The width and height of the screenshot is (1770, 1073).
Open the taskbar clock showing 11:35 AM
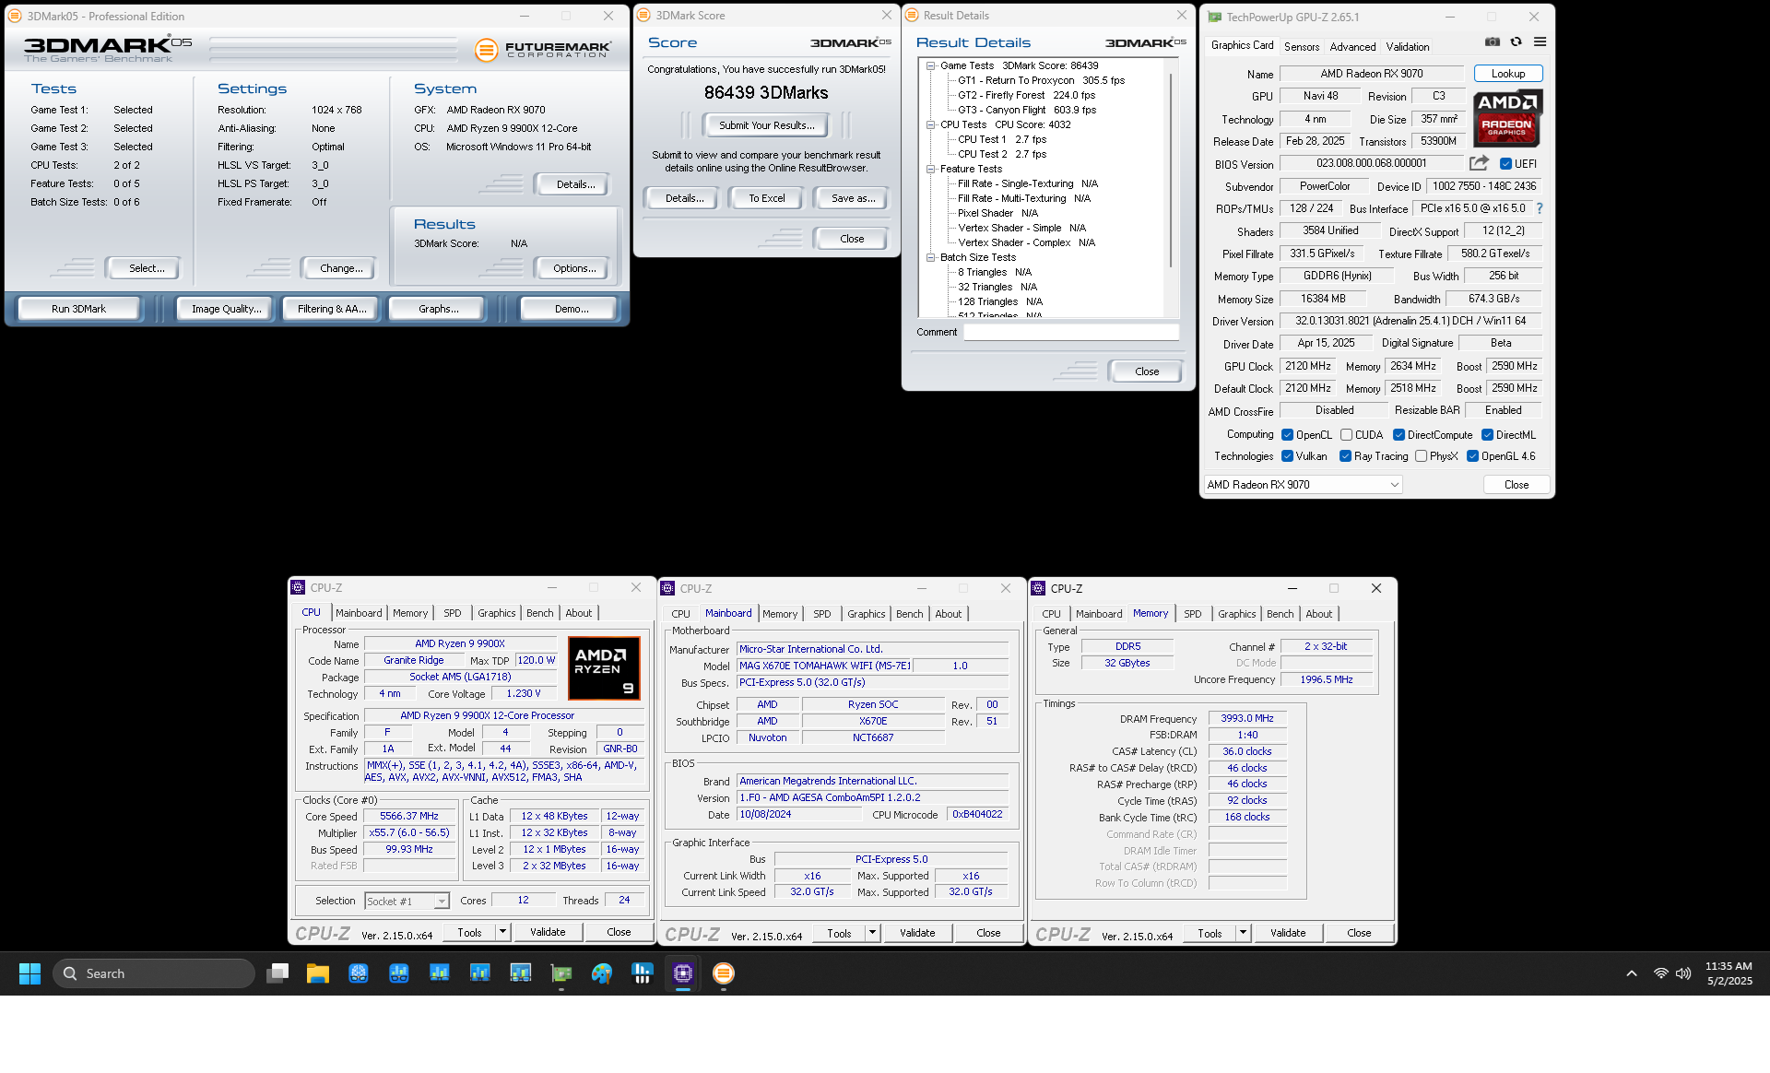coord(1729,973)
